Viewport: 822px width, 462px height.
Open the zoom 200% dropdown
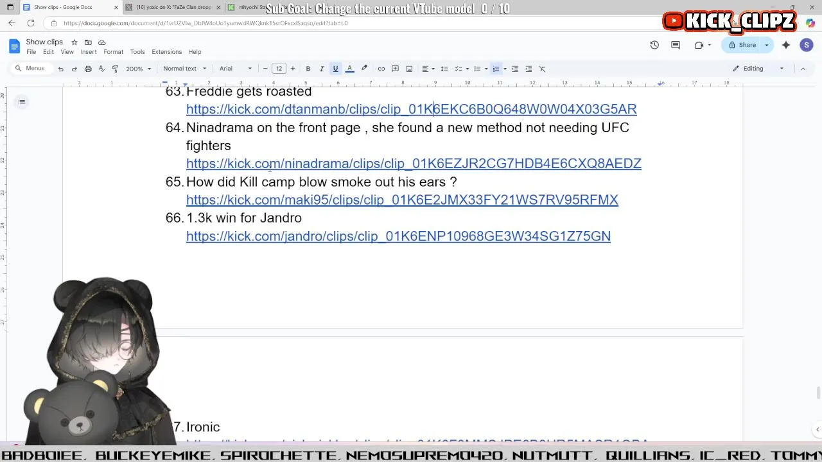pyautogui.click(x=138, y=69)
